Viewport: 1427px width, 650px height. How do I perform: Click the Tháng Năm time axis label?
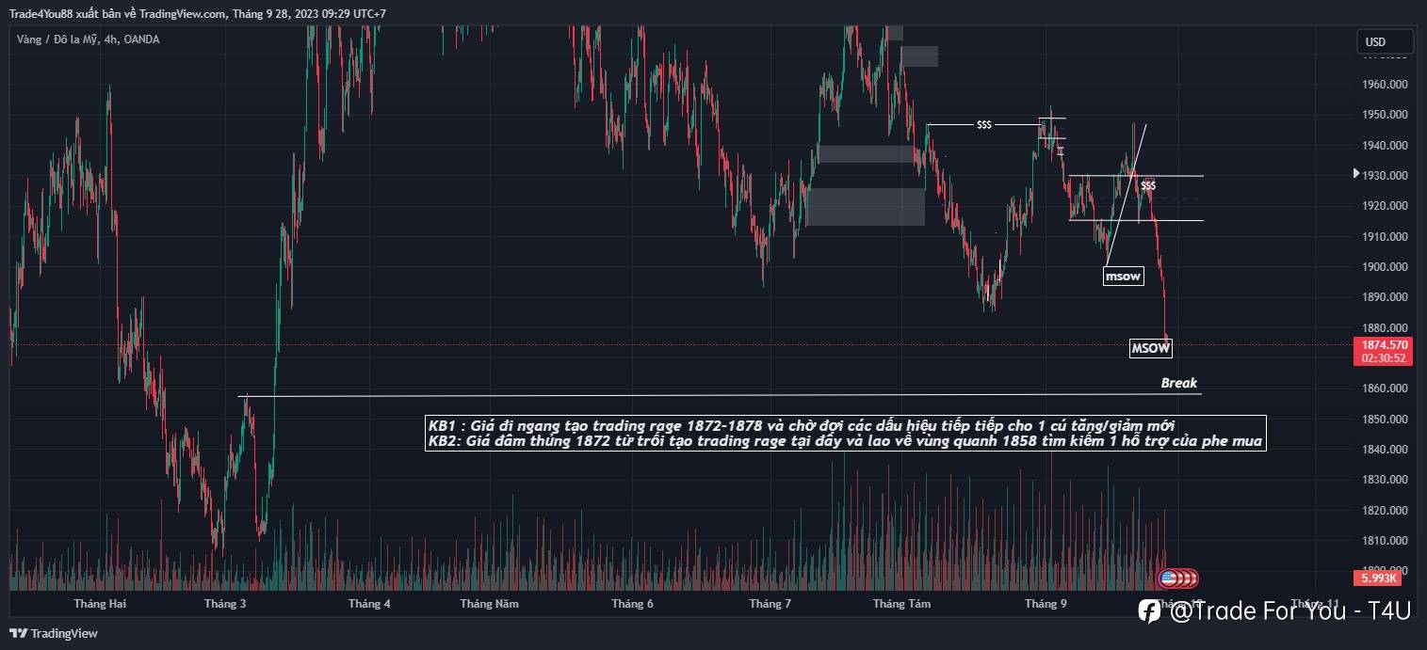(x=490, y=604)
